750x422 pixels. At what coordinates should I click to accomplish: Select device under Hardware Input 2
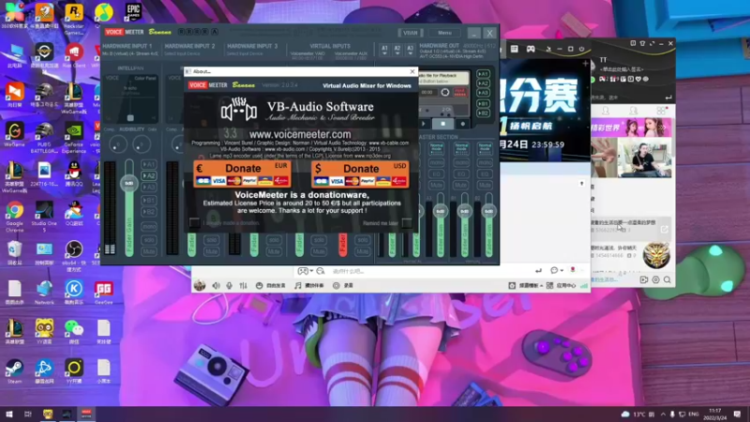(182, 53)
